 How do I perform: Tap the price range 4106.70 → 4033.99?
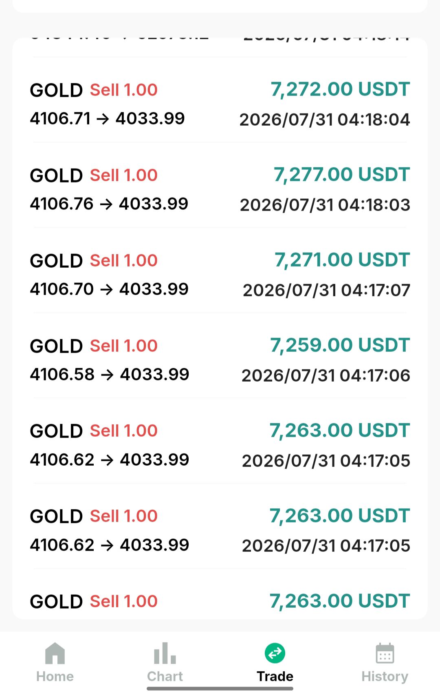pyautogui.click(x=109, y=289)
